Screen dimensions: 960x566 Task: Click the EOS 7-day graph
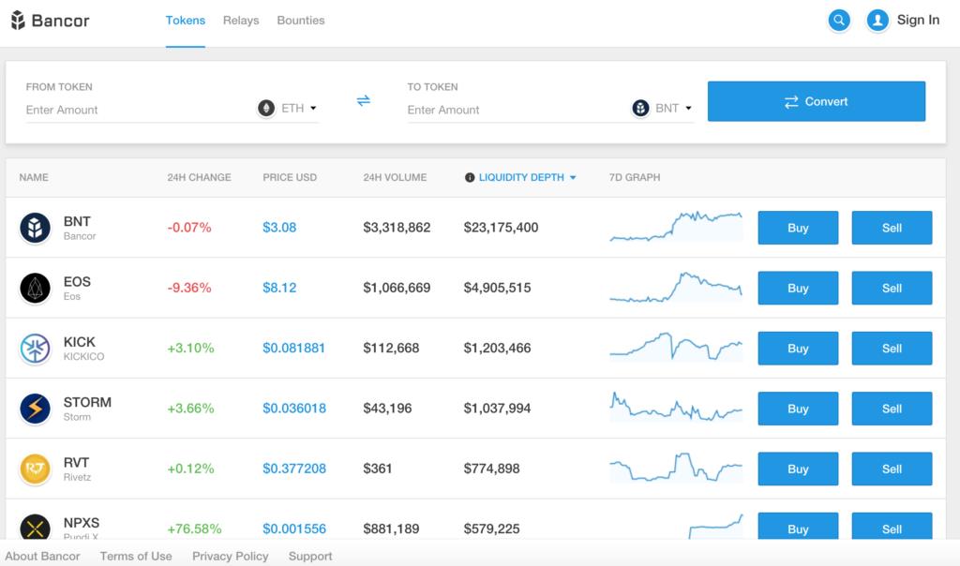pyautogui.click(x=676, y=287)
